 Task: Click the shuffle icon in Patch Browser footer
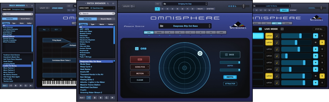click(89, 98)
